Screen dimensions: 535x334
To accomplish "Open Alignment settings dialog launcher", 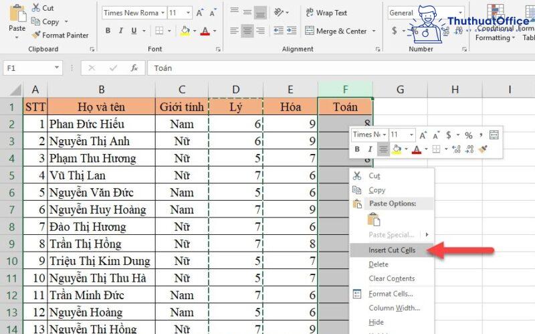I will [378, 49].
